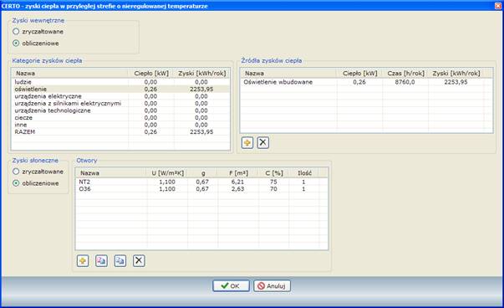Image resolution: width=504 pixels, height=308 pixels.
Task: Select obliczeniowe under Zyski wewnętrzne
Action: 36,44
